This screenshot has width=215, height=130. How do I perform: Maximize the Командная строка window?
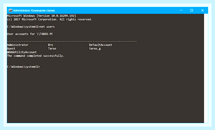pos(192,10)
